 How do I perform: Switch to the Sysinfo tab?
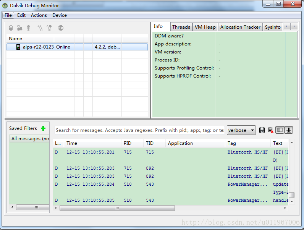click(273, 27)
